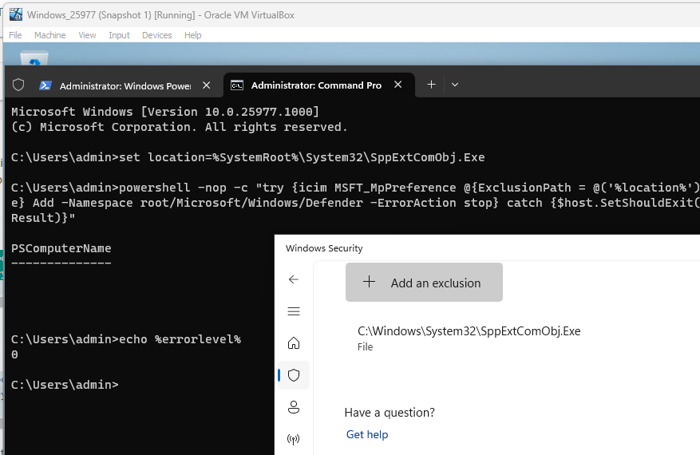Click the 'set location=' command line
This screenshot has width=700, height=455.
coord(247,157)
